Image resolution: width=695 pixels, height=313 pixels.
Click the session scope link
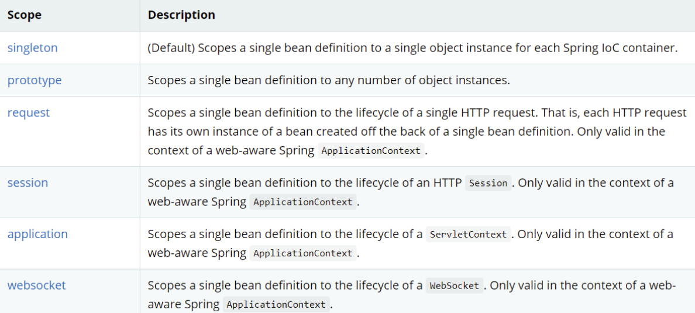[x=27, y=183]
